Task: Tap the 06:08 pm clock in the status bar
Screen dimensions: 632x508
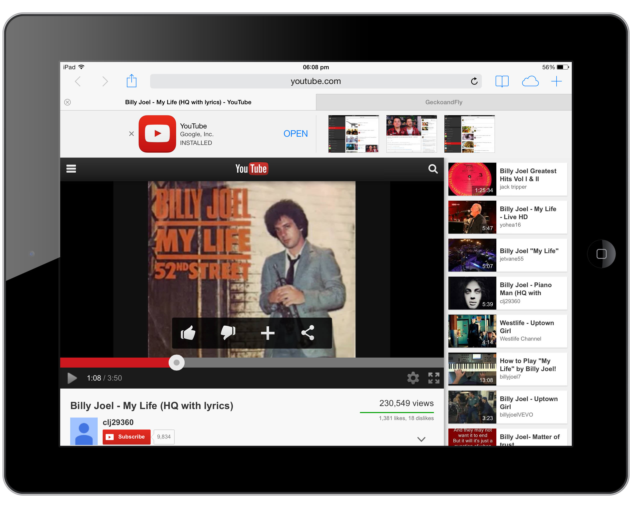Action: 316,67
